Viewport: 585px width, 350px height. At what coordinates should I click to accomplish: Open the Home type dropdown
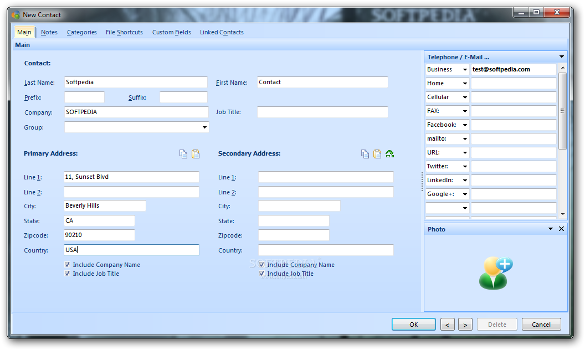point(465,83)
